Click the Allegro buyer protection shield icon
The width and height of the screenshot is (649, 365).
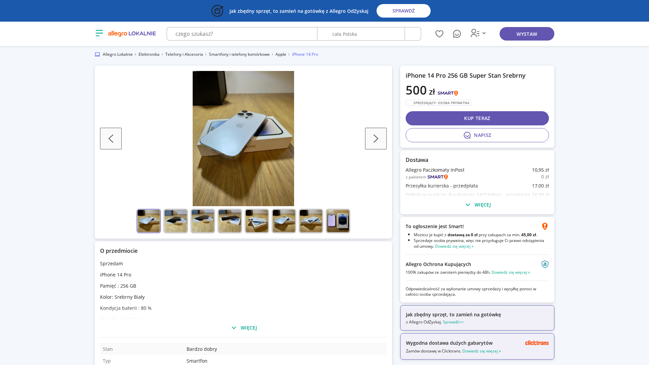pyautogui.click(x=545, y=264)
